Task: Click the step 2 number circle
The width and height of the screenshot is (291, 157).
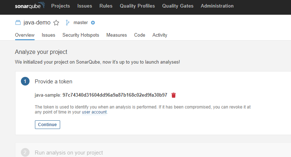Action: pyautogui.click(x=25, y=153)
